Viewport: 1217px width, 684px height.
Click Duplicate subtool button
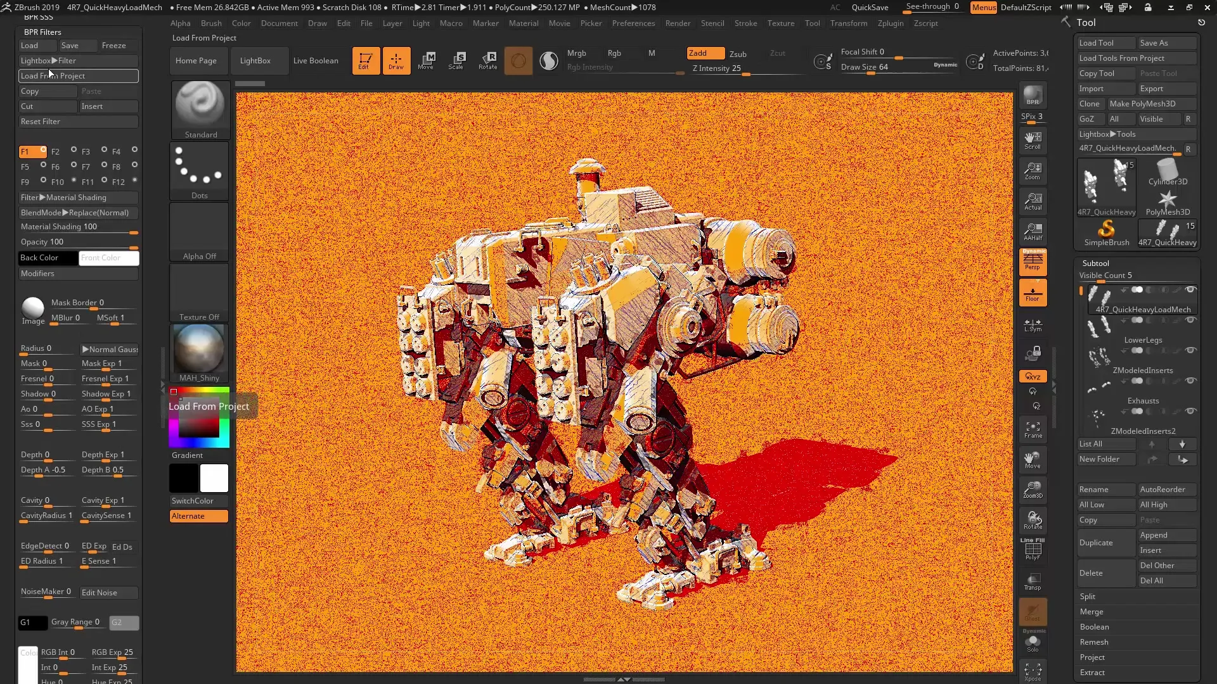coord(1106,543)
